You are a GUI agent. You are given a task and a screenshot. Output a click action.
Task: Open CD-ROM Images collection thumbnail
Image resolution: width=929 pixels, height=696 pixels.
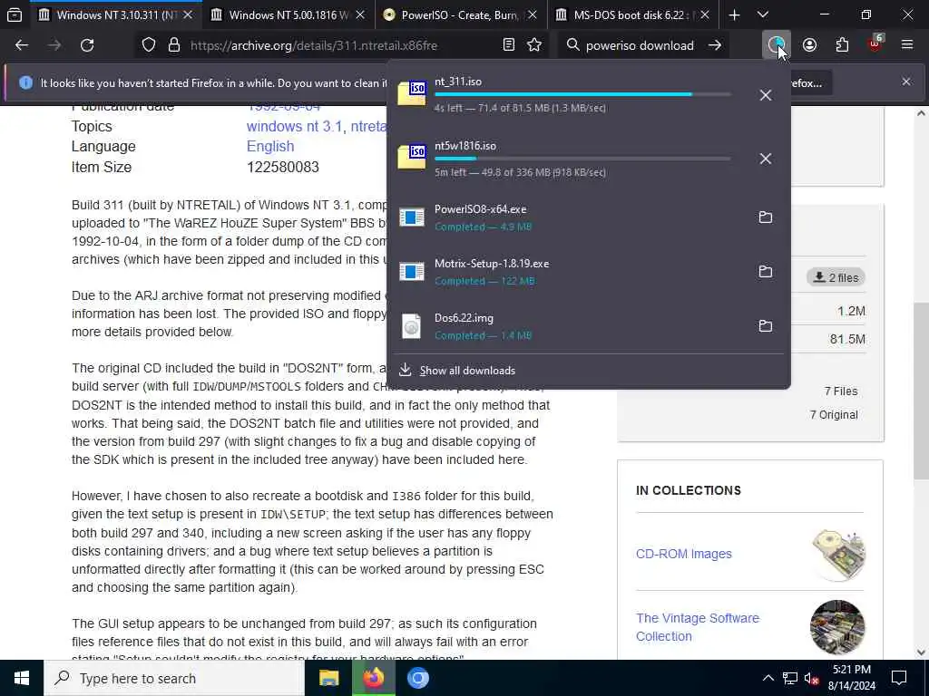[837, 556]
